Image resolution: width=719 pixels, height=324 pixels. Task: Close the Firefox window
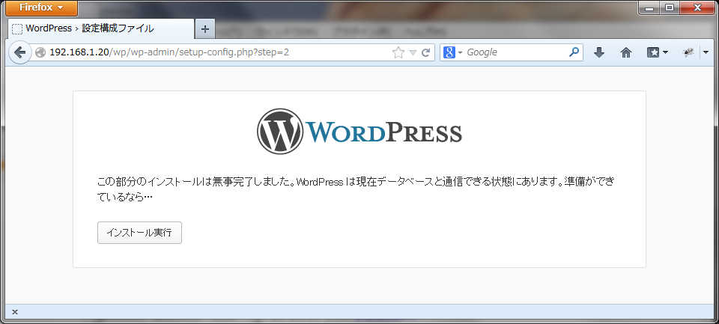coord(697,7)
